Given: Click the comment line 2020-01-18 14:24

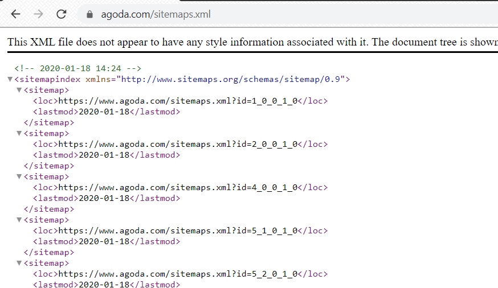Looking at the screenshot, I should tap(78, 68).
